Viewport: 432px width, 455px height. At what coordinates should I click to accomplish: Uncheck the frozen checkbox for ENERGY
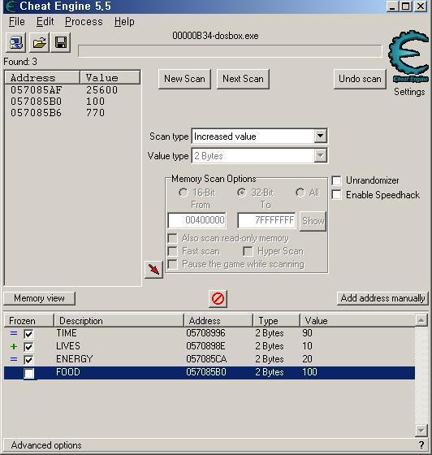tap(28, 360)
